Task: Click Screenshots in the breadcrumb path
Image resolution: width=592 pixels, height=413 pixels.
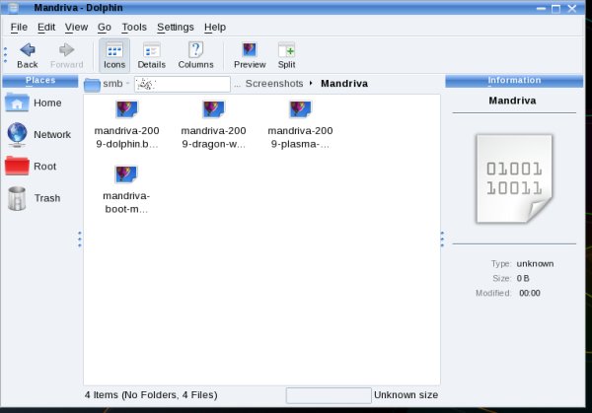Action: [275, 84]
